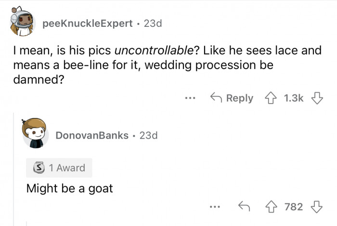Show the 1 Award details
Screen dimensions: 337x226
click(x=59, y=168)
